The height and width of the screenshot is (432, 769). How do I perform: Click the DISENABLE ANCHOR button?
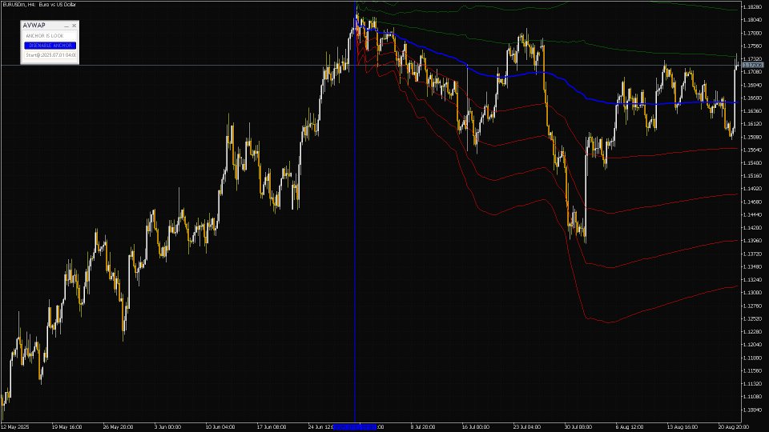coord(50,46)
